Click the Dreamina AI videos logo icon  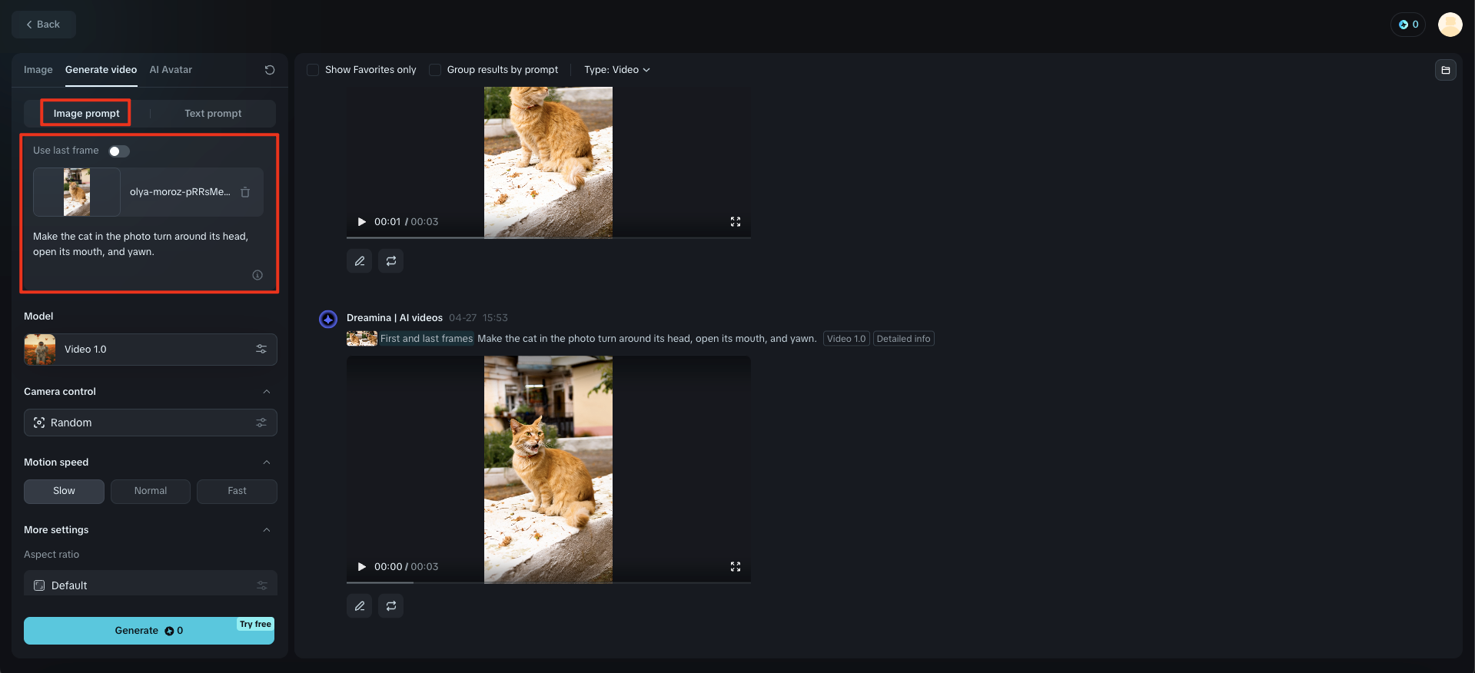[328, 319]
